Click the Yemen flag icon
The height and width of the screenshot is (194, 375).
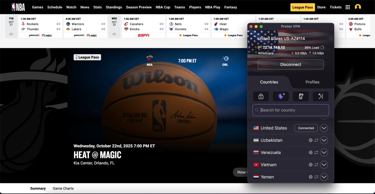click(x=256, y=177)
